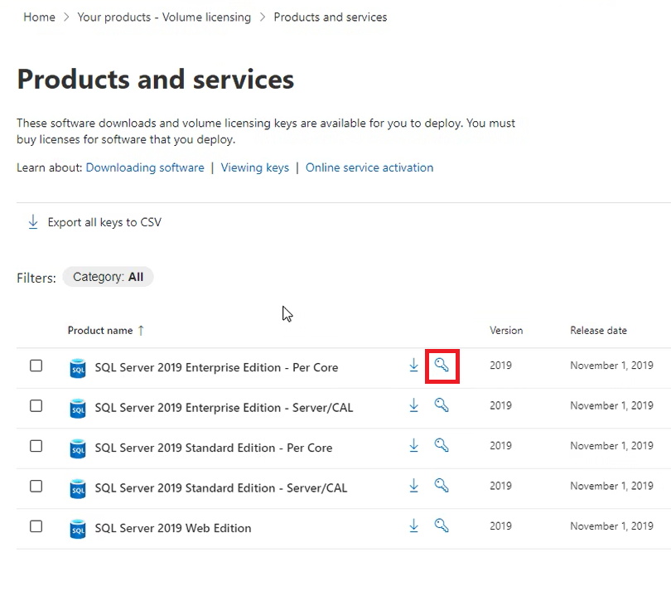Image resolution: width=671 pixels, height=596 pixels.
Task: Download SQL Server 2019 Web Edition
Action: pyautogui.click(x=413, y=526)
